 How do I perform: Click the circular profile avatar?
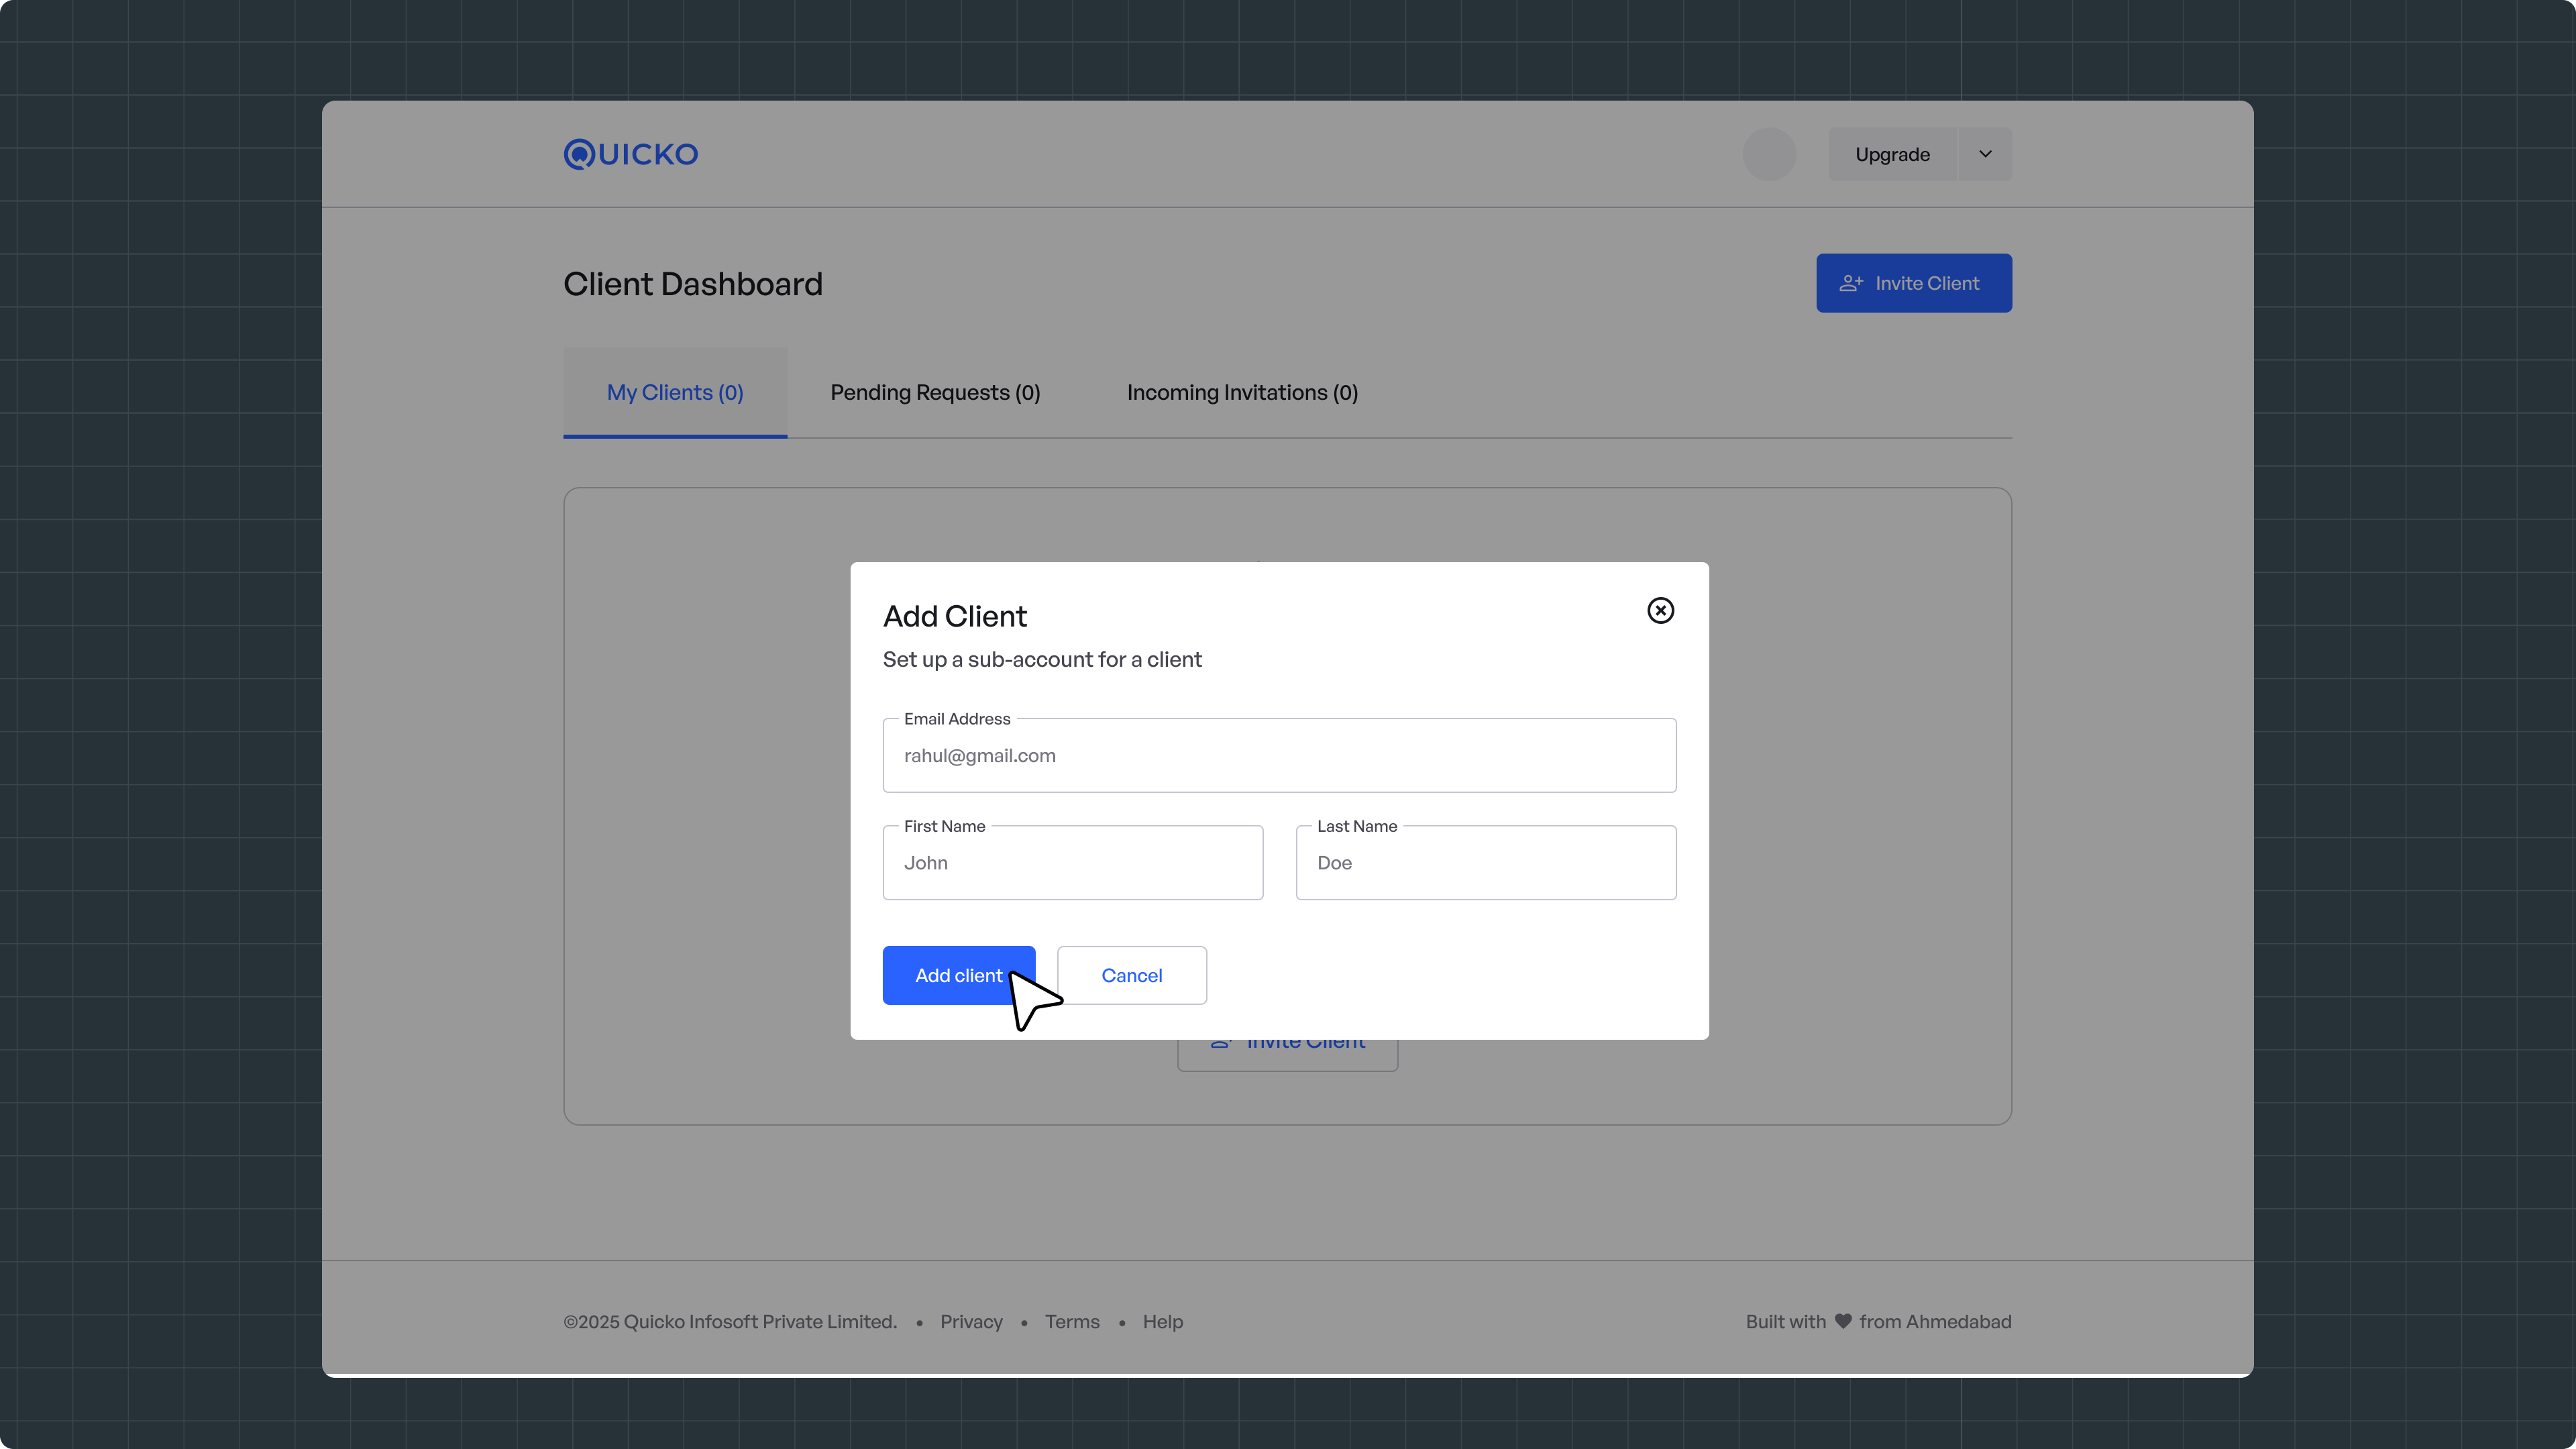[x=1769, y=154]
